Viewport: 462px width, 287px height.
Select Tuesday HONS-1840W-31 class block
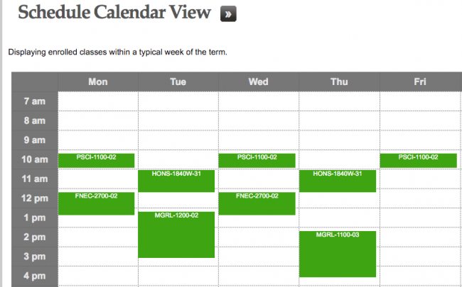coord(177,181)
